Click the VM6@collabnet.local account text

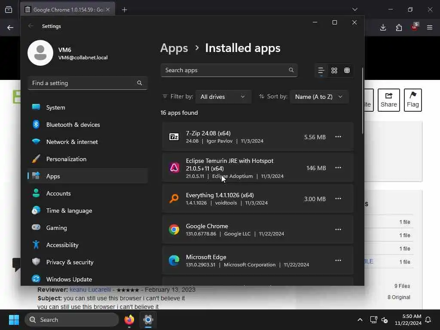[x=83, y=58]
